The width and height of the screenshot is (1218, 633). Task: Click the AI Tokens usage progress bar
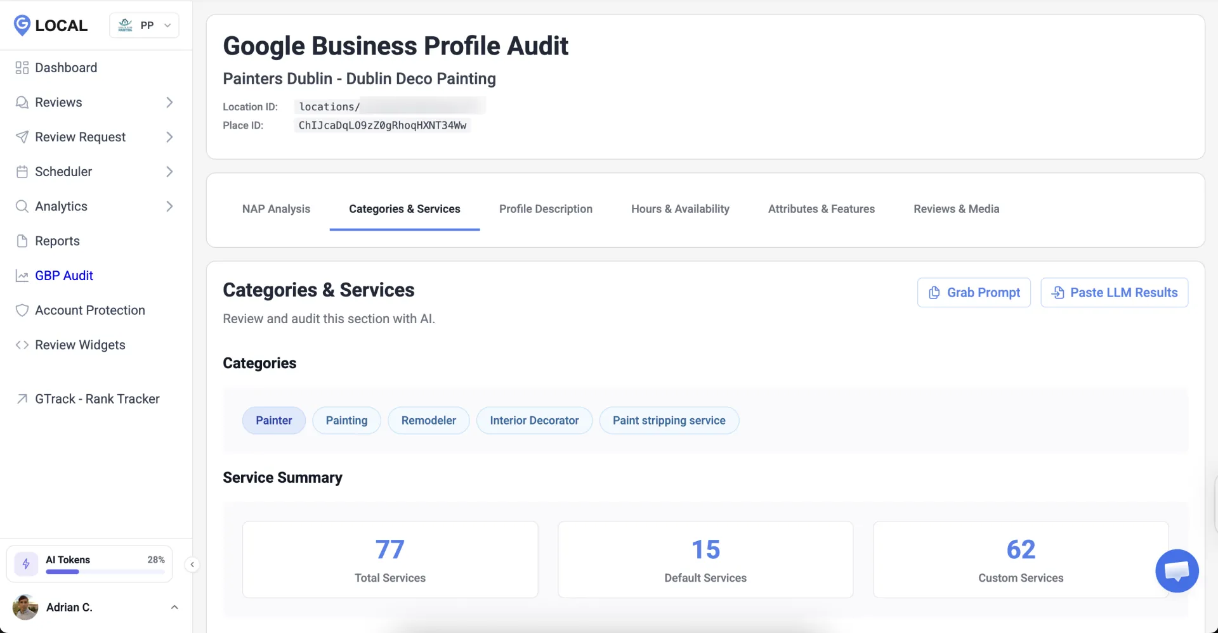(x=105, y=572)
